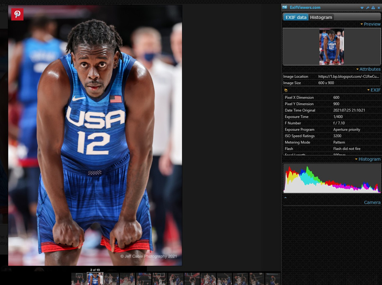
Task: Close the ExifViewers panel with the X icon
Action: click(x=378, y=8)
